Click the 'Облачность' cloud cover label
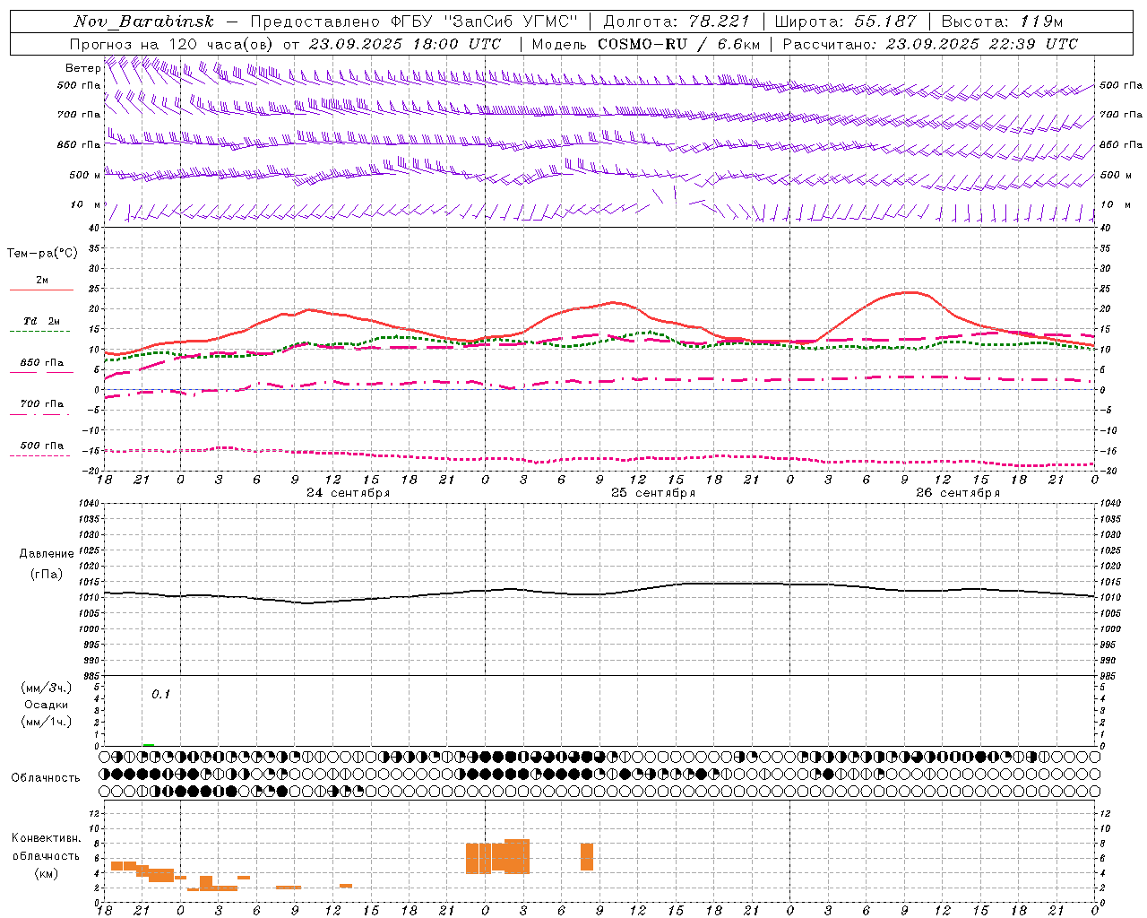The height and width of the screenshot is (918, 1147). pyautogui.click(x=46, y=778)
